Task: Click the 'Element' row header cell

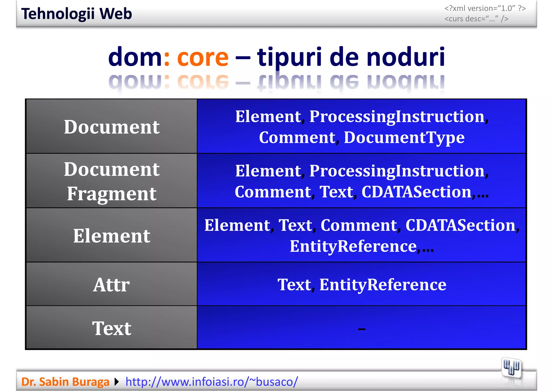Action: 112,235
